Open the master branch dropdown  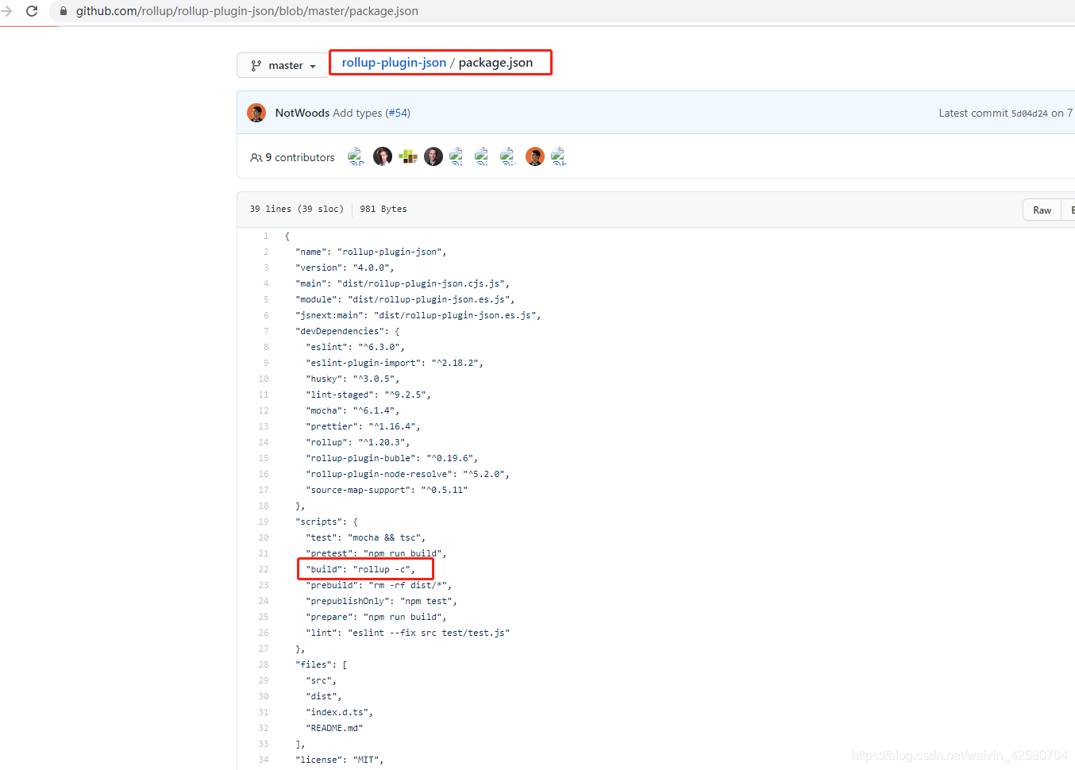(x=283, y=65)
